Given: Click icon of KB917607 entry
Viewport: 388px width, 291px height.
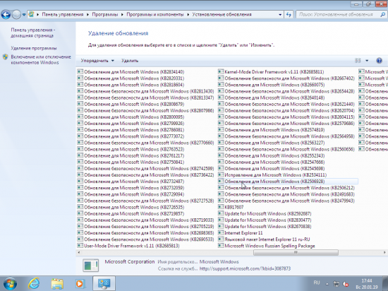Looking at the screenshot, I should click(x=221, y=207).
